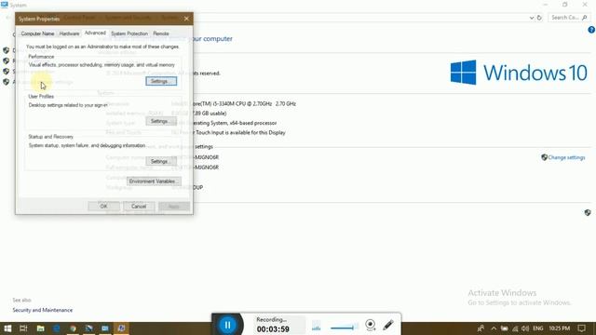Open File Explorer from the taskbar

click(x=40, y=328)
